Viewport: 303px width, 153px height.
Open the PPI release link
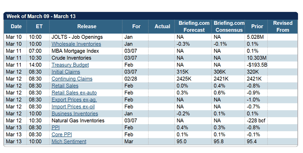[x=56, y=128]
